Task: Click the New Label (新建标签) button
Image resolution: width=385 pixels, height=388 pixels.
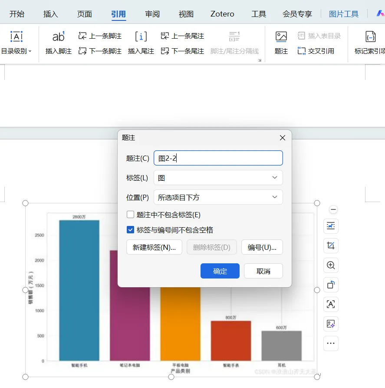Action: tap(154, 247)
